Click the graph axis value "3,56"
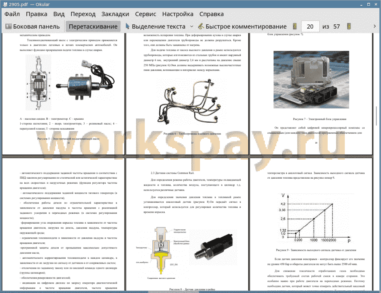Image resolution: width=381 pixels, height=293 pixels. click(282, 210)
